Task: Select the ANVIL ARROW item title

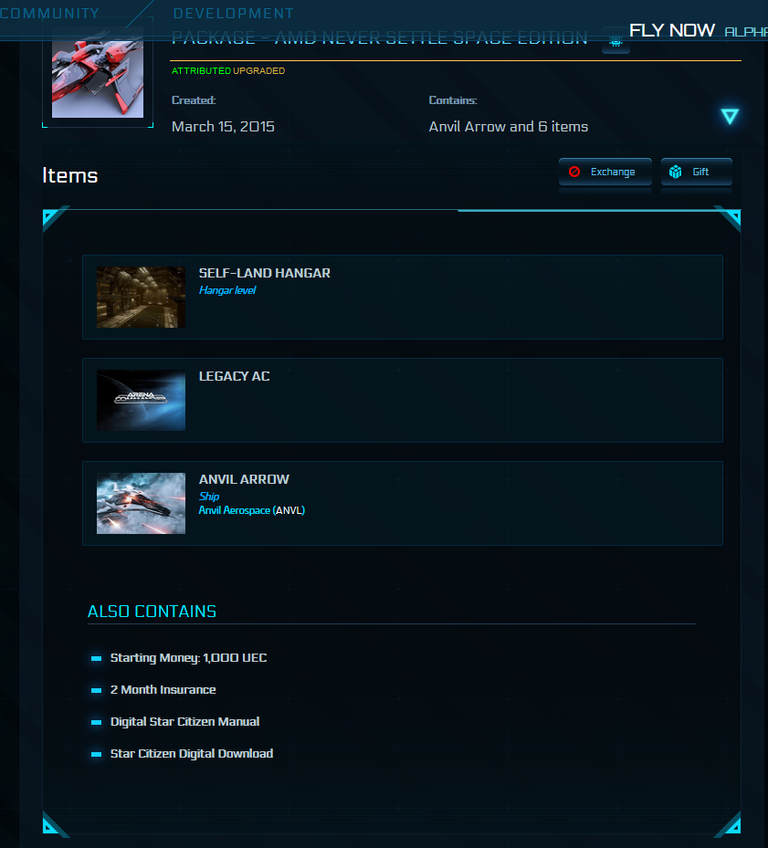Action: coord(244,479)
